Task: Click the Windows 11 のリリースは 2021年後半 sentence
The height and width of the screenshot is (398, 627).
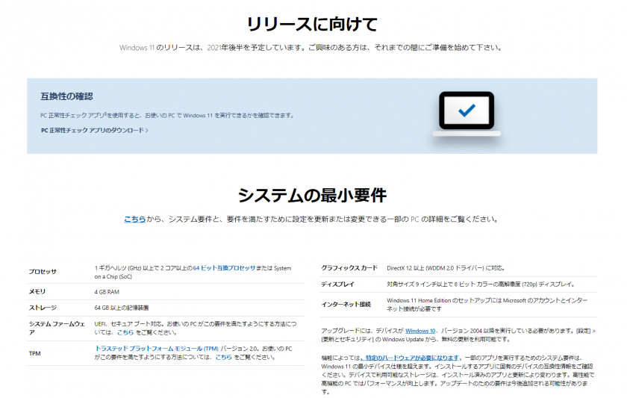Action: (311, 48)
